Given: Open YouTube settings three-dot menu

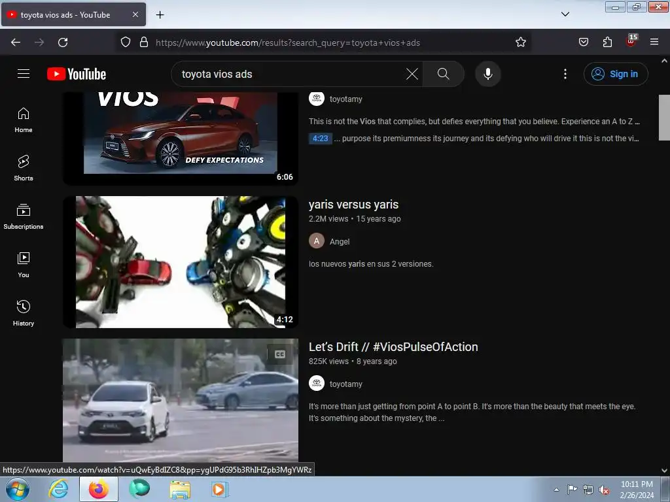Looking at the screenshot, I should tap(565, 74).
